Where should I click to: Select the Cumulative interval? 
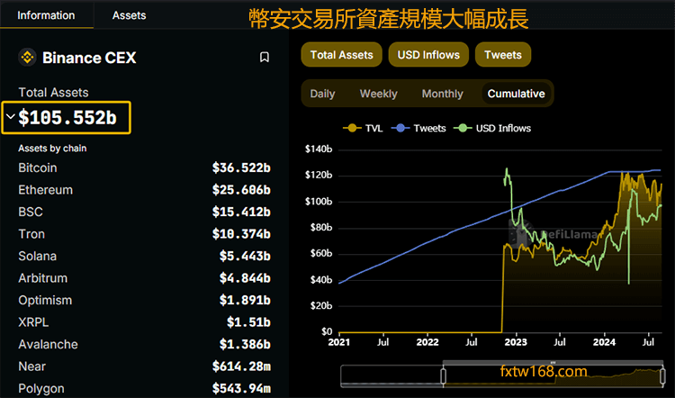tap(516, 94)
